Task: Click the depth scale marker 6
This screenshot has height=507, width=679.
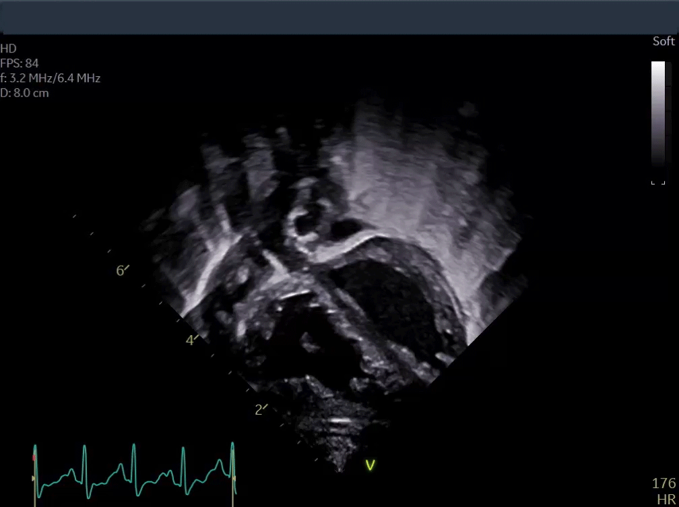Action: (121, 271)
